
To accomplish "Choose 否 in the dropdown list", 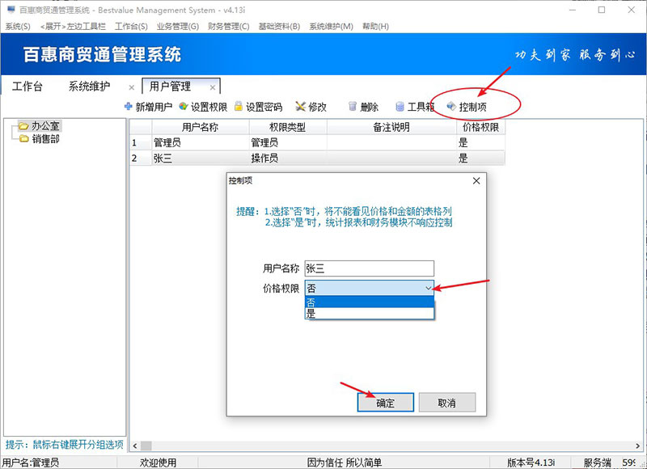I will [370, 302].
